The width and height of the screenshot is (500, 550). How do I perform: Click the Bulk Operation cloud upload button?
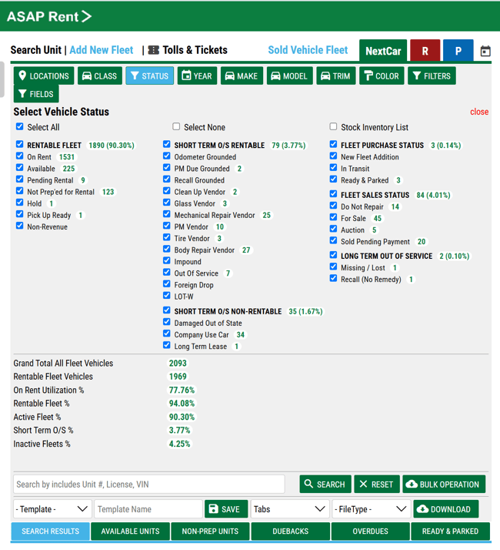[x=443, y=485]
